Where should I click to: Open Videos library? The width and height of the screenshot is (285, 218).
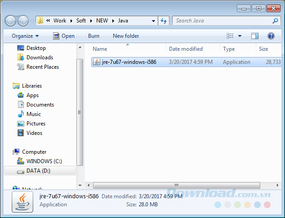click(x=34, y=133)
